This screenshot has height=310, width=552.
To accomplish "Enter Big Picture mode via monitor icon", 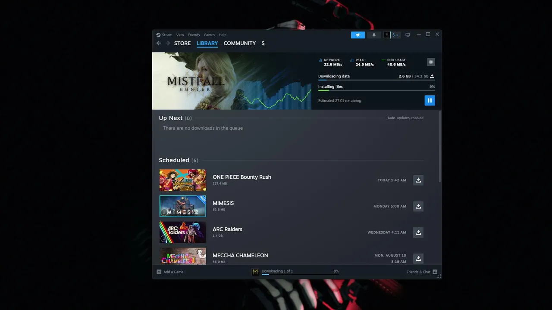I will click(408, 35).
